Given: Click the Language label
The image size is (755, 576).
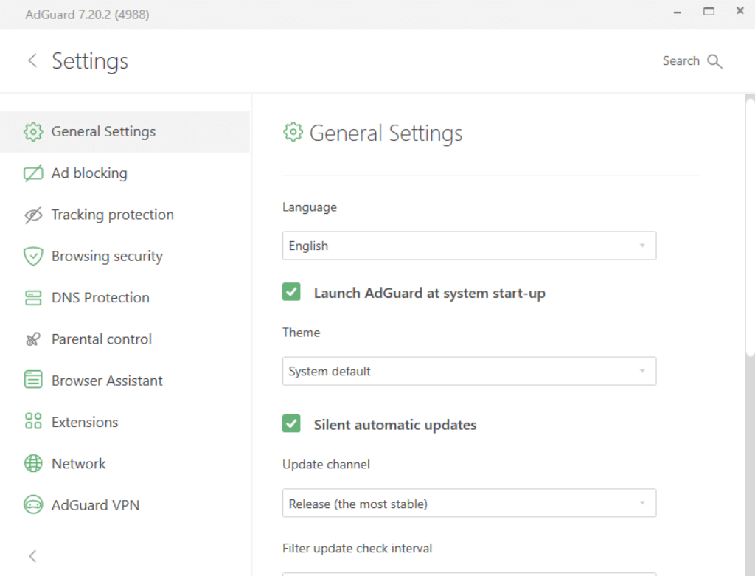Looking at the screenshot, I should [x=310, y=207].
